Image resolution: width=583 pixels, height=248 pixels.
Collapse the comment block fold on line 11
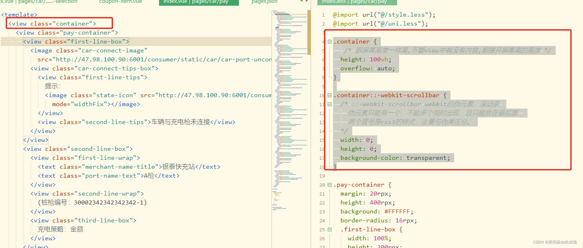point(329,104)
